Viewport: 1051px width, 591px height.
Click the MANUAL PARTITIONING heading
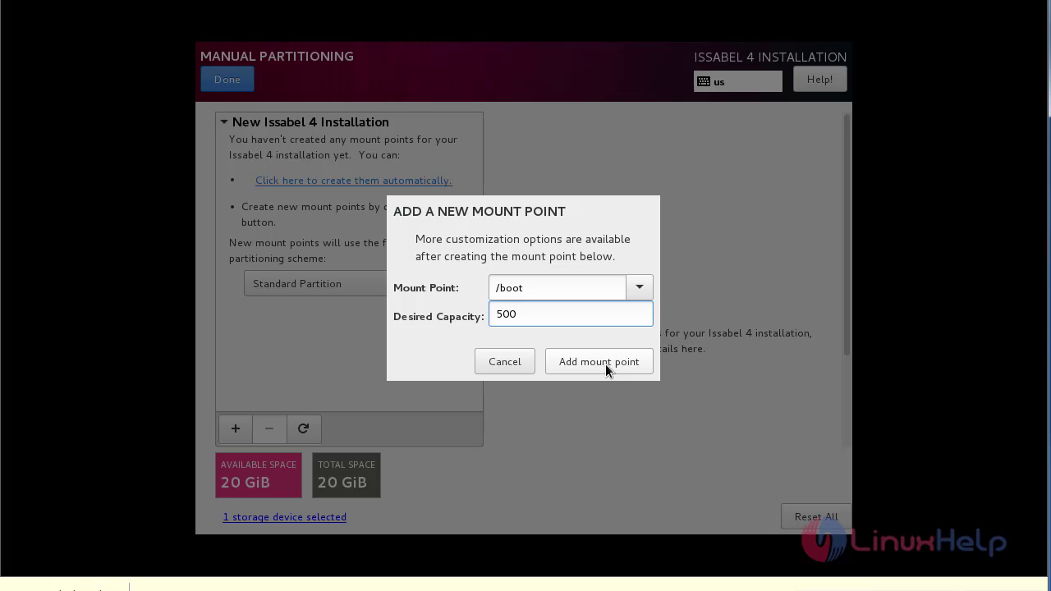click(277, 56)
